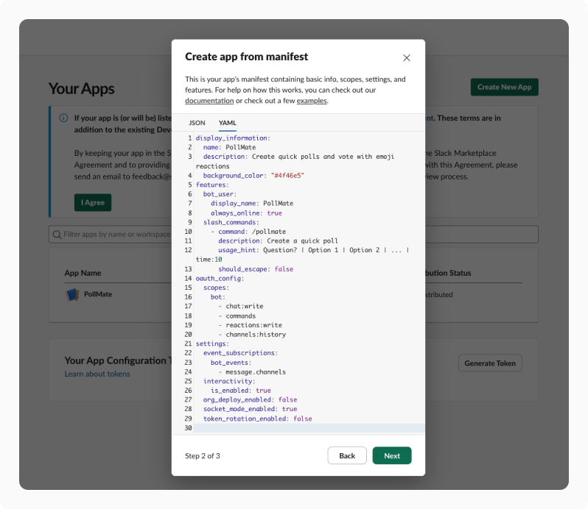Open the Learn about tokens link
The height and width of the screenshot is (509, 588).
97,374
